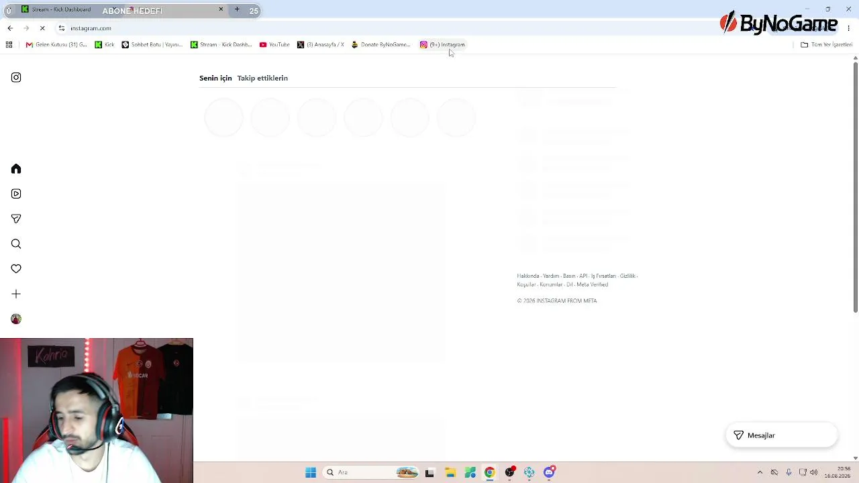Open Google Chrome taskbar icon
859x483 pixels.
(x=490, y=472)
